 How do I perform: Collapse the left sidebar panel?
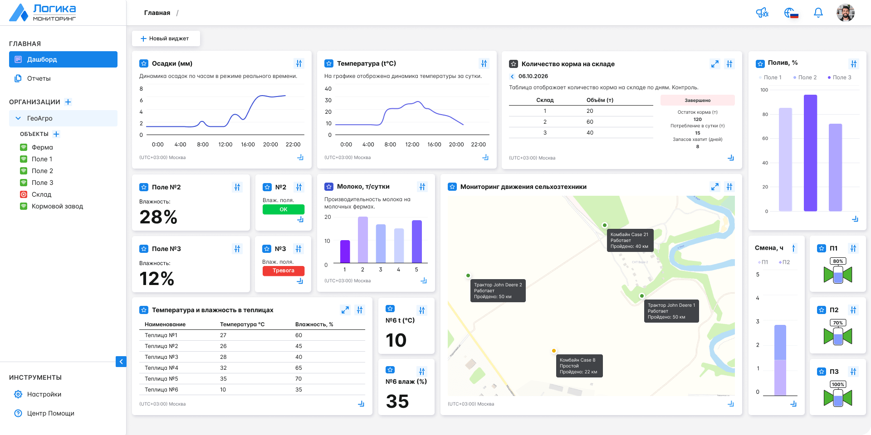[121, 362]
